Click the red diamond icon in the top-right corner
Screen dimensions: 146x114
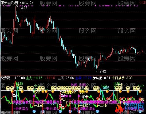pos(140,2)
